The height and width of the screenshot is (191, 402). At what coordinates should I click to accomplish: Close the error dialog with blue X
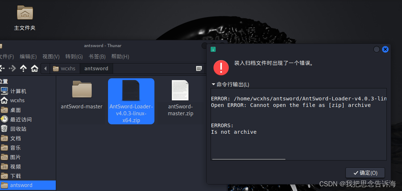385,49
